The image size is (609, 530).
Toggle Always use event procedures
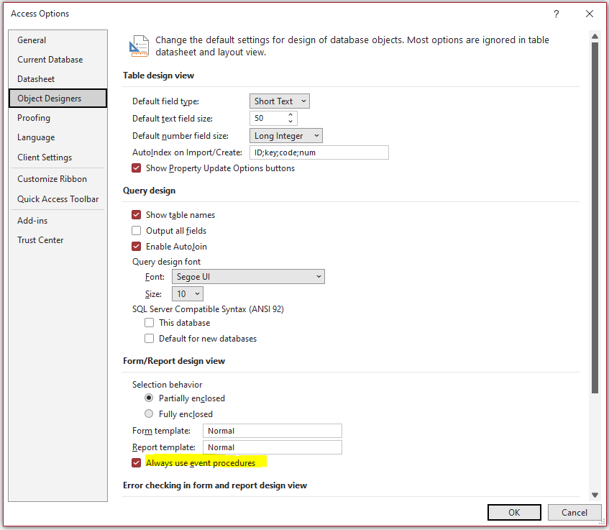137,463
